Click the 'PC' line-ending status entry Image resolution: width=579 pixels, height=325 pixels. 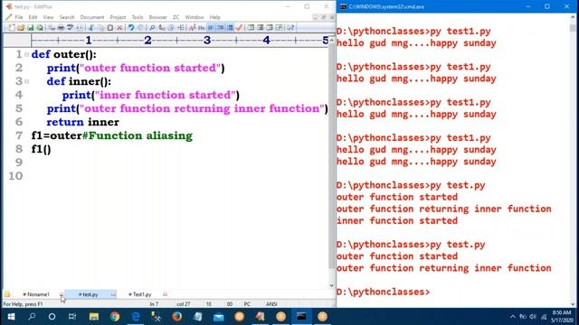[x=247, y=304]
